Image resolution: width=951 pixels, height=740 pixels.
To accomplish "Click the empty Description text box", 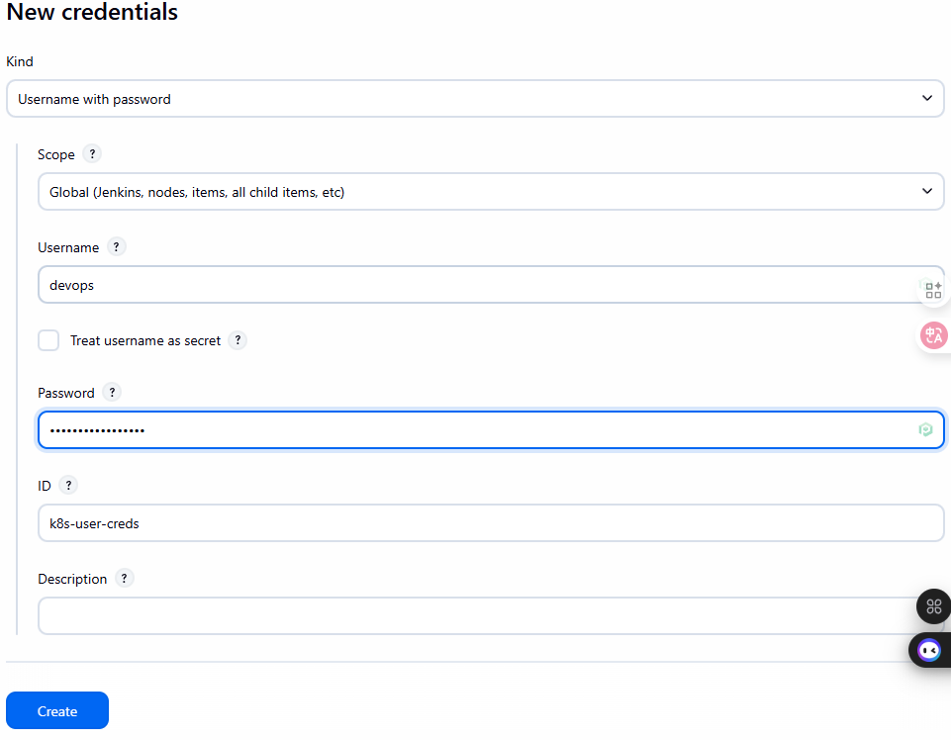I will pyautogui.click(x=475, y=615).
